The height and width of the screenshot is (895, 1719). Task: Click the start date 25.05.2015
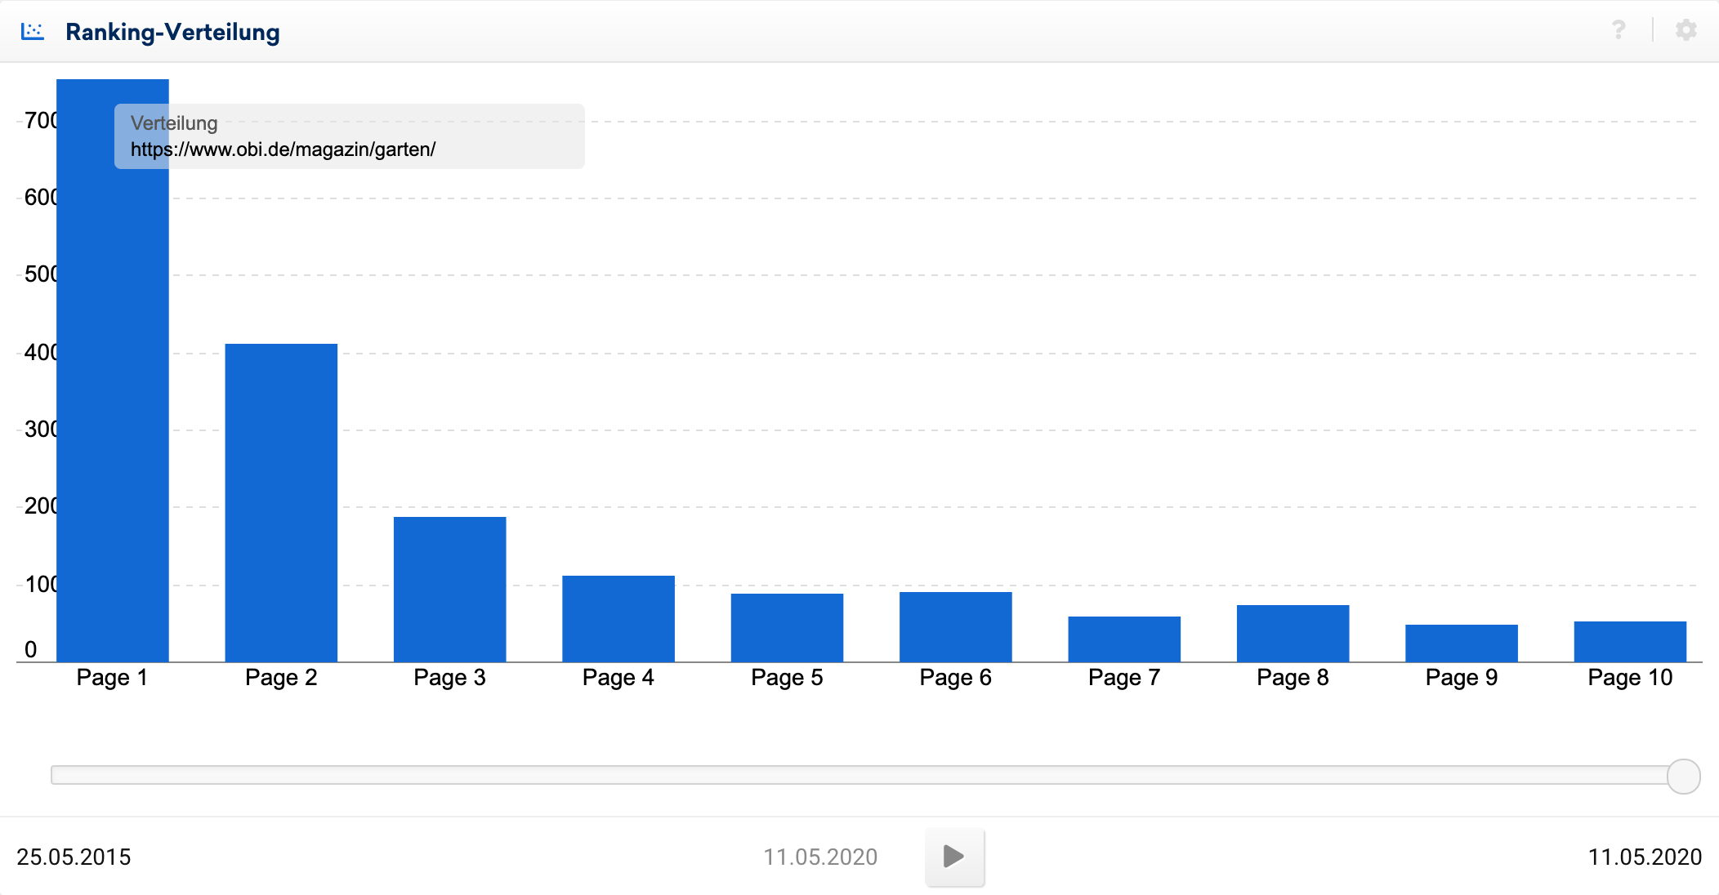point(74,857)
